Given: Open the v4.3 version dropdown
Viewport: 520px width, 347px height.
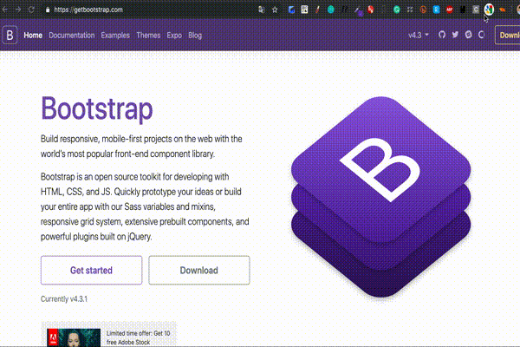Looking at the screenshot, I should pyautogui.click(x=419, y=35).
